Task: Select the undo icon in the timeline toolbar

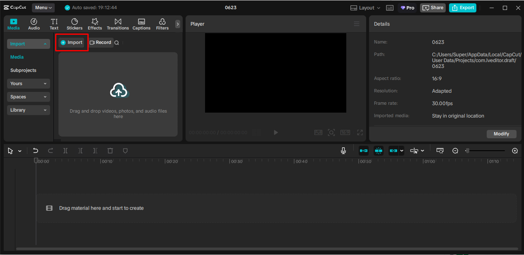Action: pyautogui.click(x=35, y=150)
